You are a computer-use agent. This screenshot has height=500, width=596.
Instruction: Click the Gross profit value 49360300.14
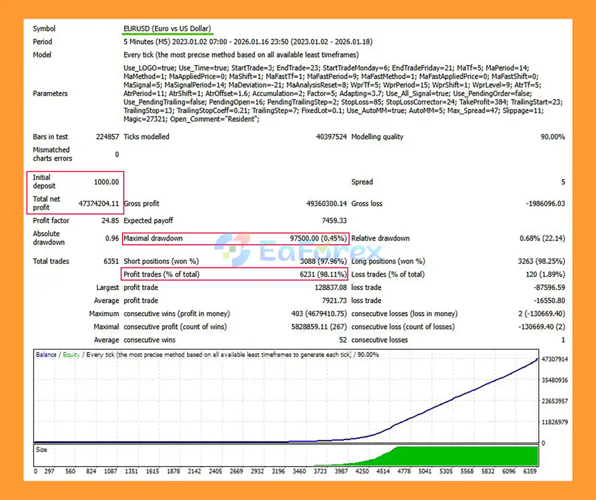click(326, 204)
